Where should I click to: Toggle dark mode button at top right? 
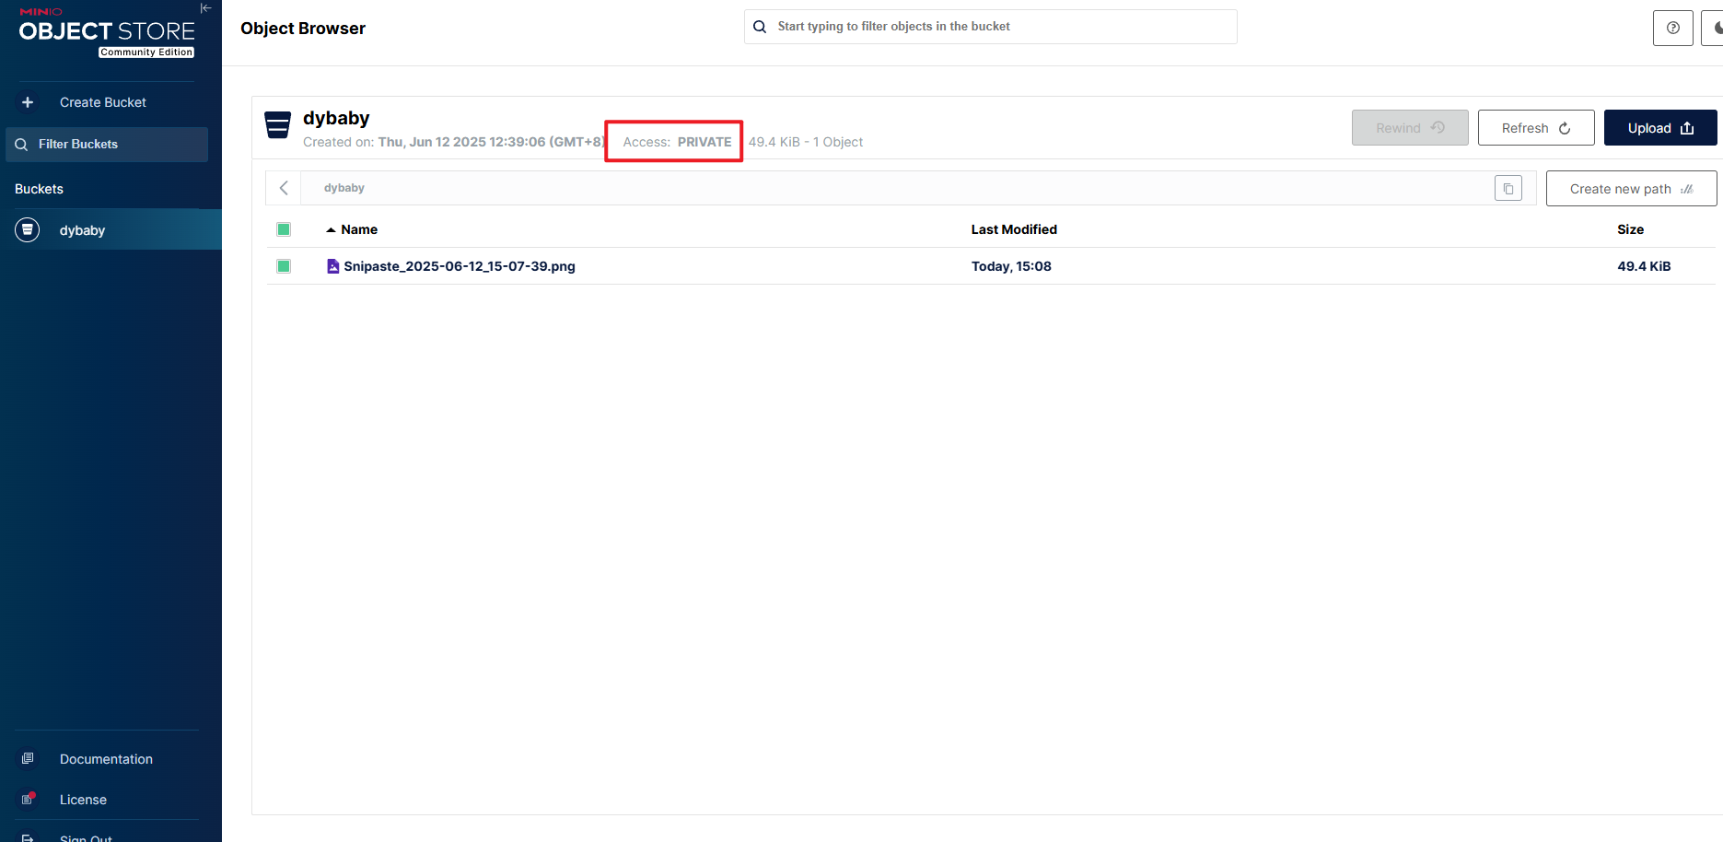coord(1714,28)
